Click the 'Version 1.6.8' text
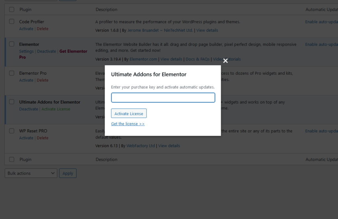338x219 pixels. pyautogui.click(x=107, y=30)
